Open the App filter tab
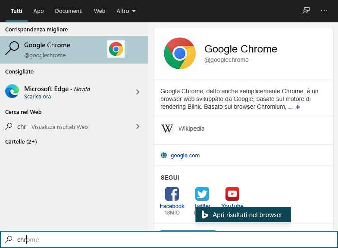This screenshot has width=338, height=248. (x=38, y=11)
